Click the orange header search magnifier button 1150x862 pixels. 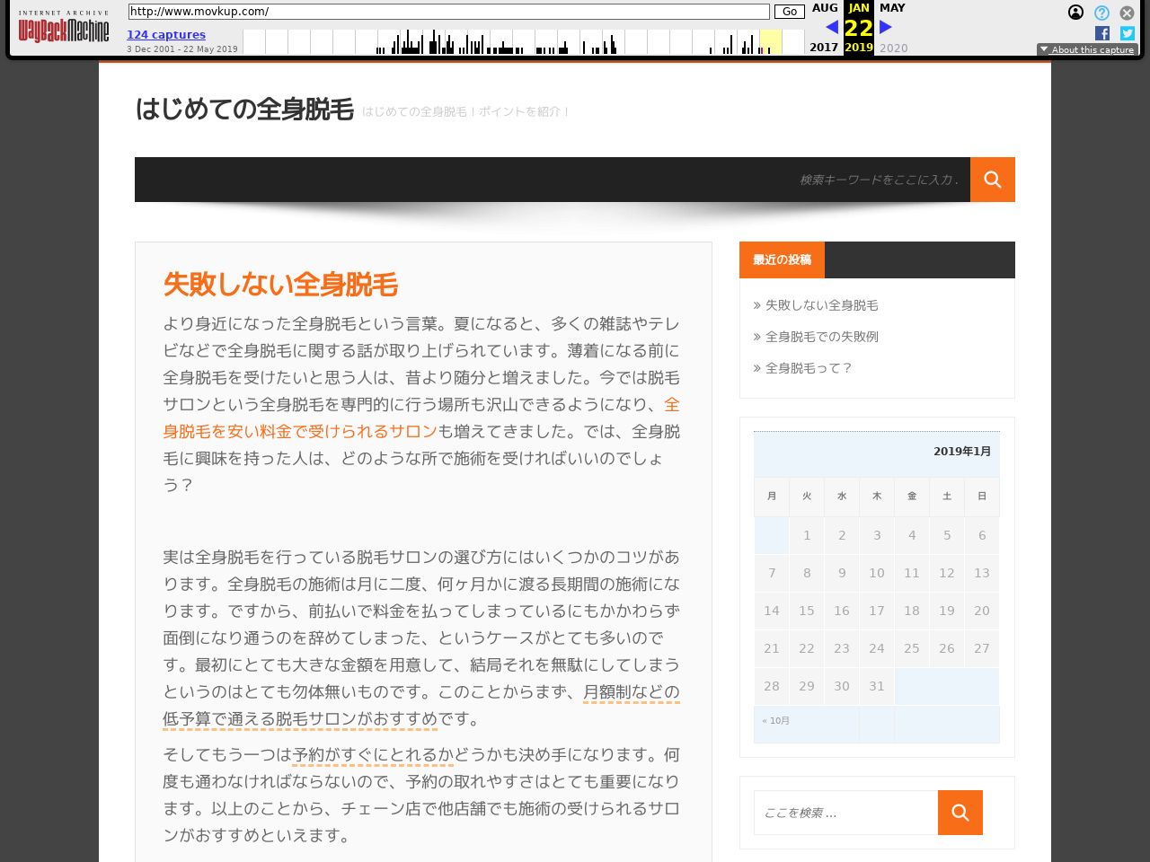pyautogui.click(x=992, y=180)
